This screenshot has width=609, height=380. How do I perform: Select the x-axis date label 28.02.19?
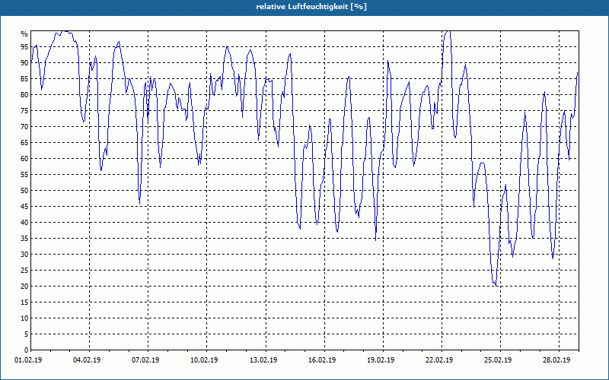[556, 360]
